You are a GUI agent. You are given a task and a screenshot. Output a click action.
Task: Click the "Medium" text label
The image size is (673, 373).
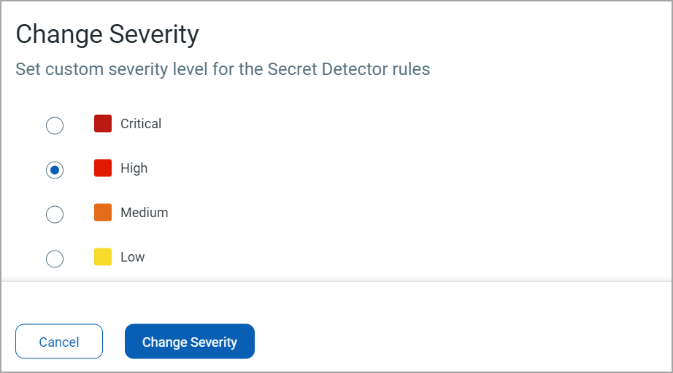[x=145, y=213]
